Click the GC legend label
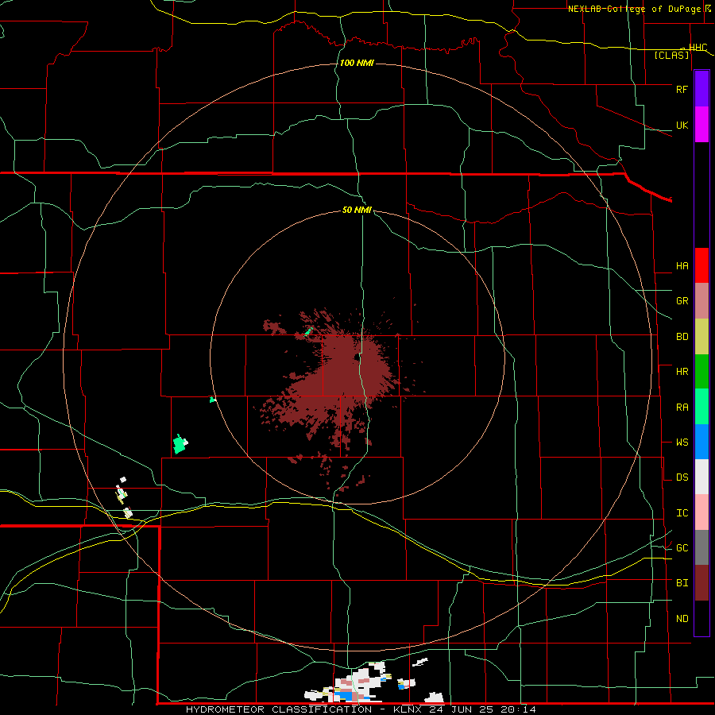The image size is (715, 715). click(682, 548)
